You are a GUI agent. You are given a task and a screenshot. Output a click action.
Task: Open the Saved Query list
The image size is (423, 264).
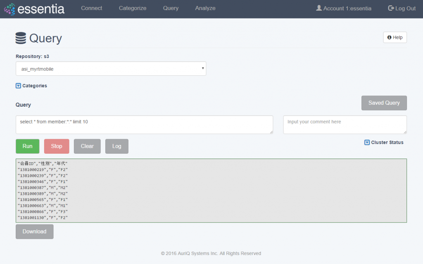(x=384, y=103)
